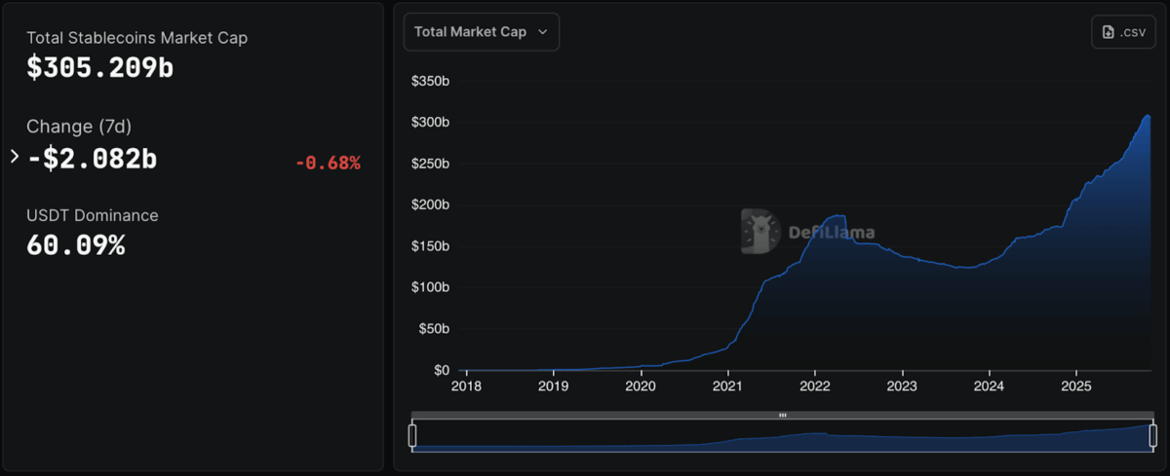Click the $350b y-axis label
Screen dimensions: 1170x476
431,81
